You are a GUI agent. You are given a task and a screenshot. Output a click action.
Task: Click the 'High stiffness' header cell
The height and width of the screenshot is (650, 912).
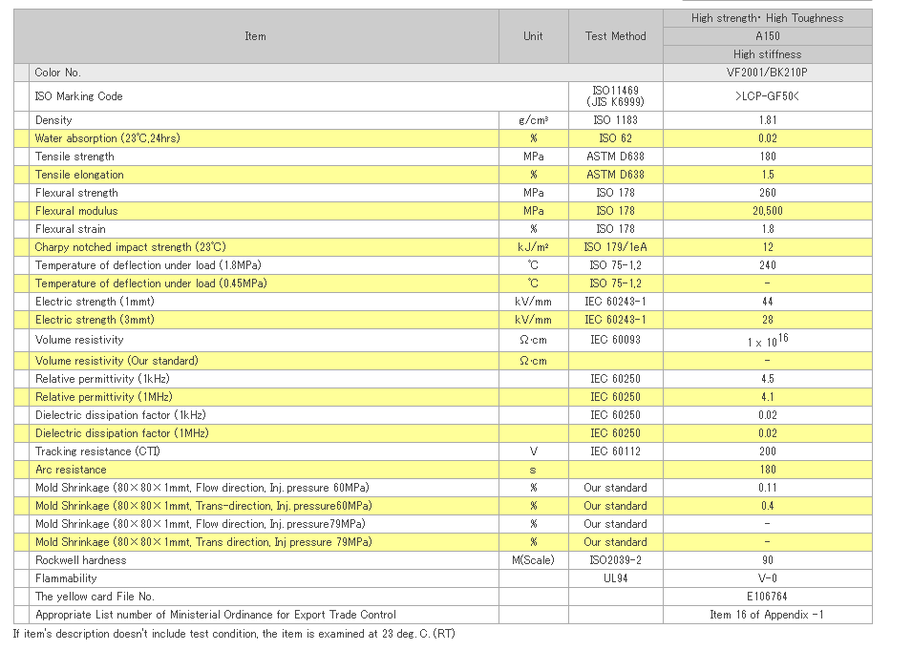click(767, 54)
